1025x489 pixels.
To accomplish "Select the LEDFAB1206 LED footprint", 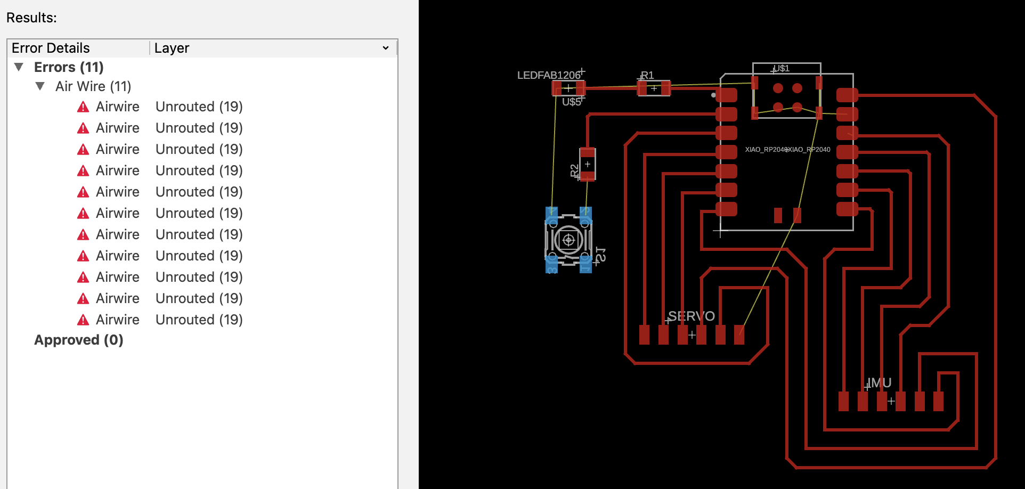I will [568, 88].
